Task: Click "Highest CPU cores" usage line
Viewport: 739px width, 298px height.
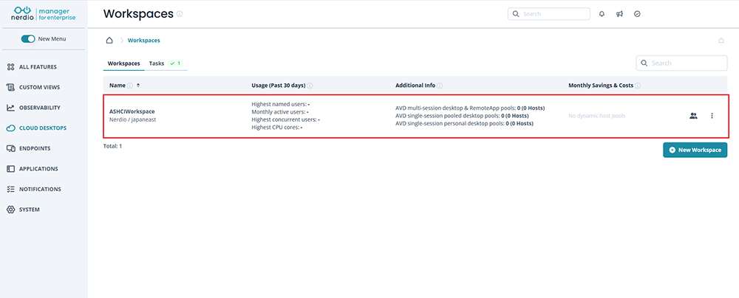Action: (277, 128)
